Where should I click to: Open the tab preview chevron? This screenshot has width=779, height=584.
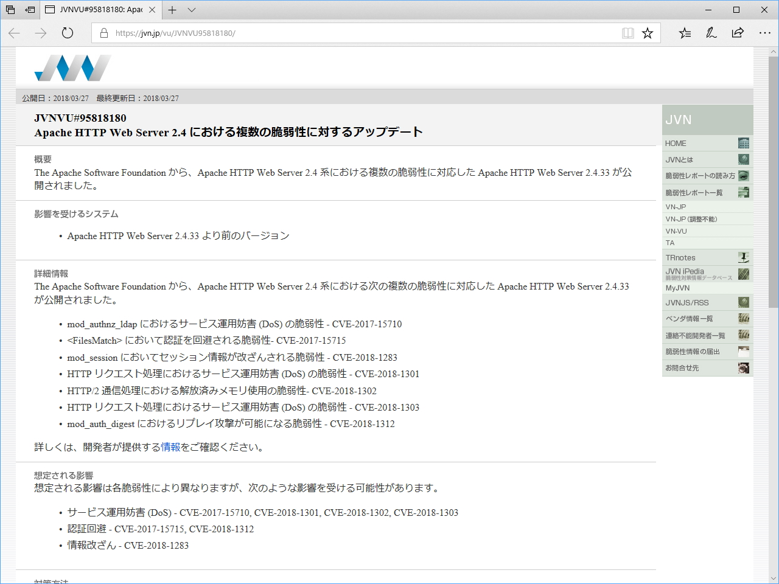(x=191, y=10)
